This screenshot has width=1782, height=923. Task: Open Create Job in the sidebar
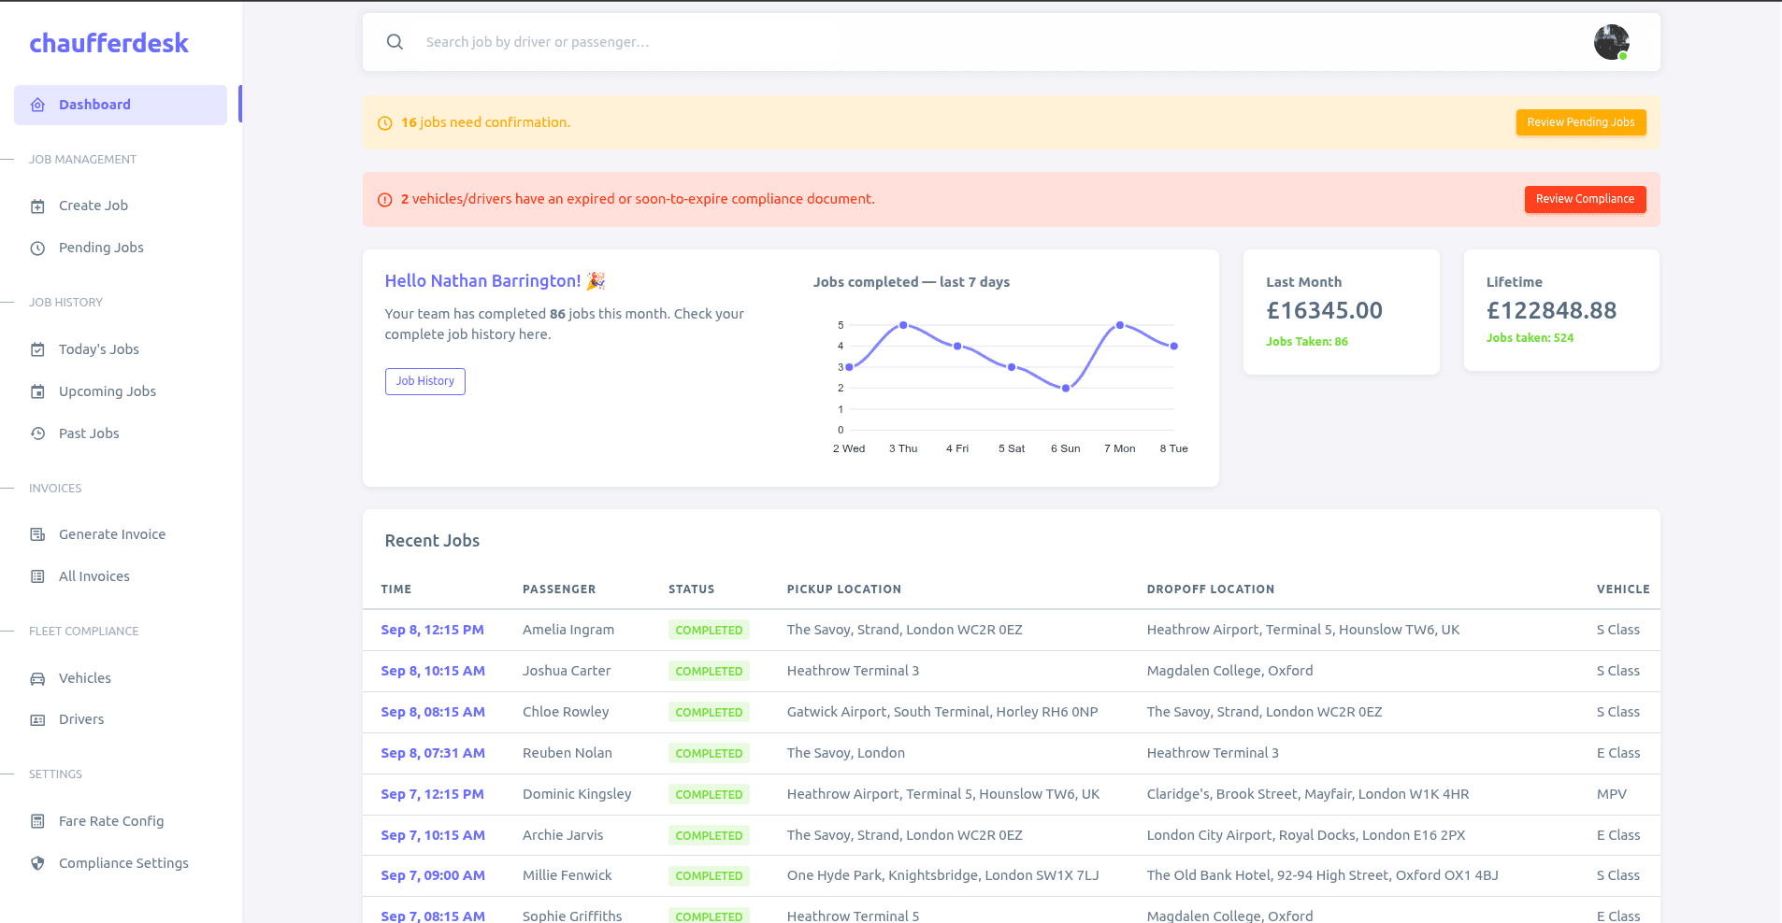(x=121, y=206)
